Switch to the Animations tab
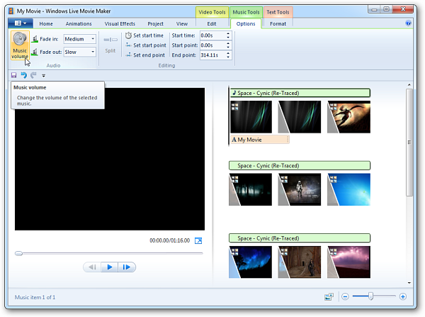This screenshot has width=425, height=317. point(79,23)
